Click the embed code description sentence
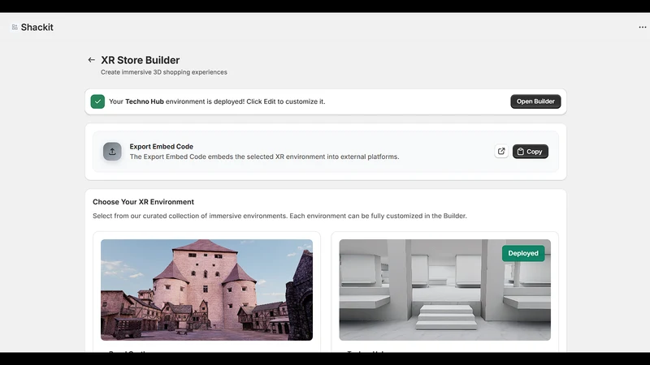This screenshot has width=650, height=365. [265, 157]
